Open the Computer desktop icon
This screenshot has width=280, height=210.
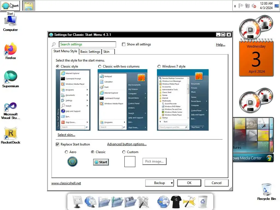click(x=10, y=24)
